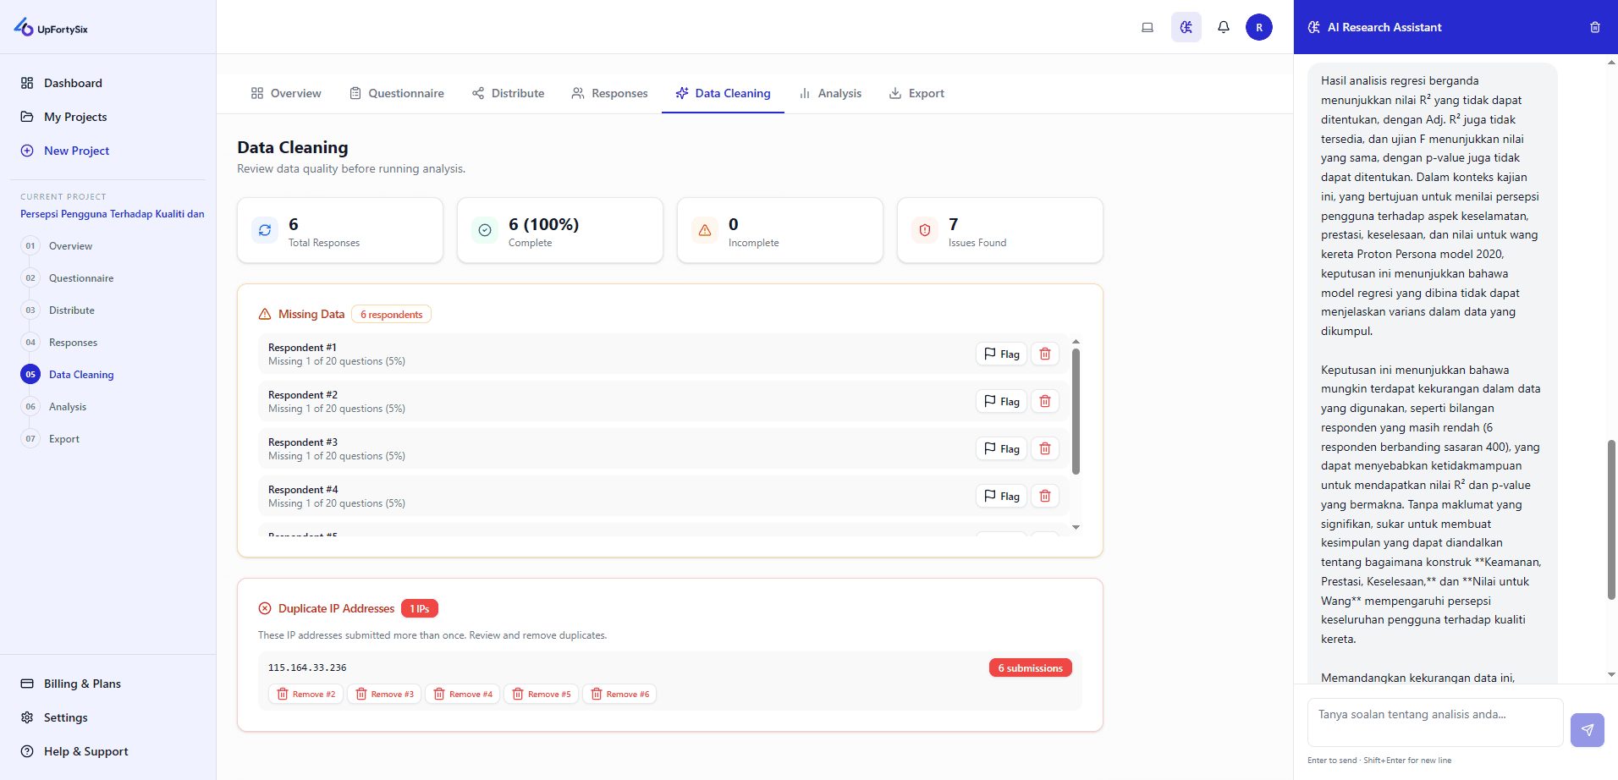
Task: Remove duplicate submission #3
Action: [x=385, y=695]
